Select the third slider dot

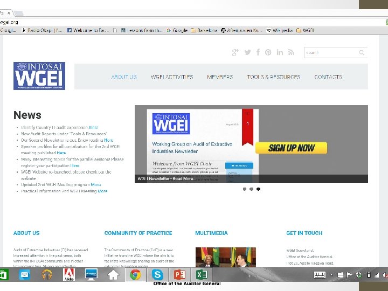258,189
